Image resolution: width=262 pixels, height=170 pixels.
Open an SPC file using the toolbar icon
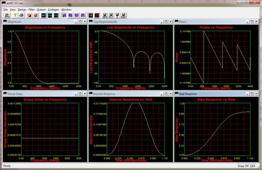coord(7,15)
